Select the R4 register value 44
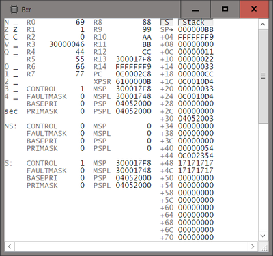The image size is (273, 256). pos(80,52)
